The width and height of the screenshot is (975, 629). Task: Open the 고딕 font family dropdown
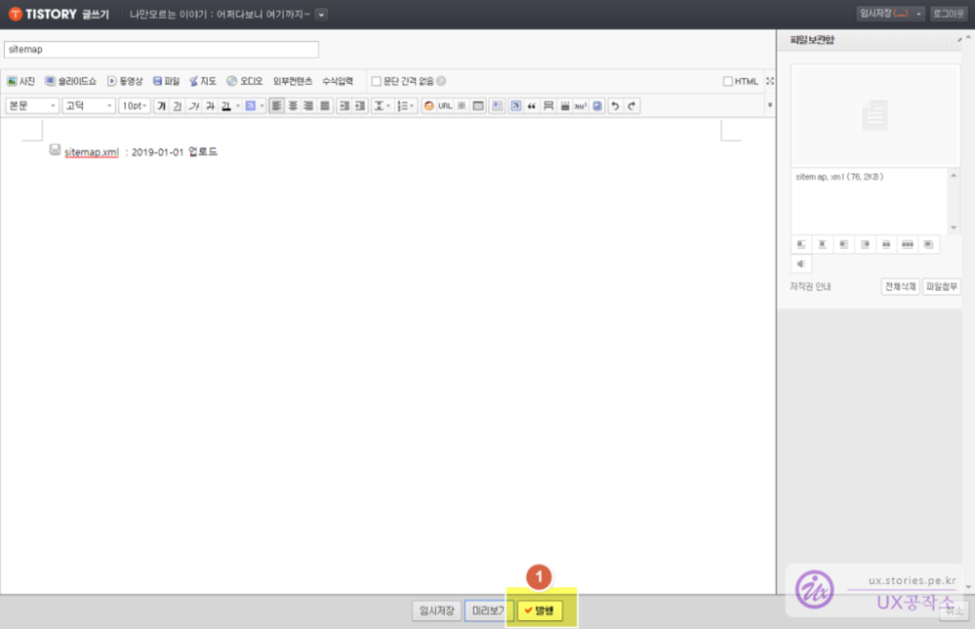(x=89, y=106)
